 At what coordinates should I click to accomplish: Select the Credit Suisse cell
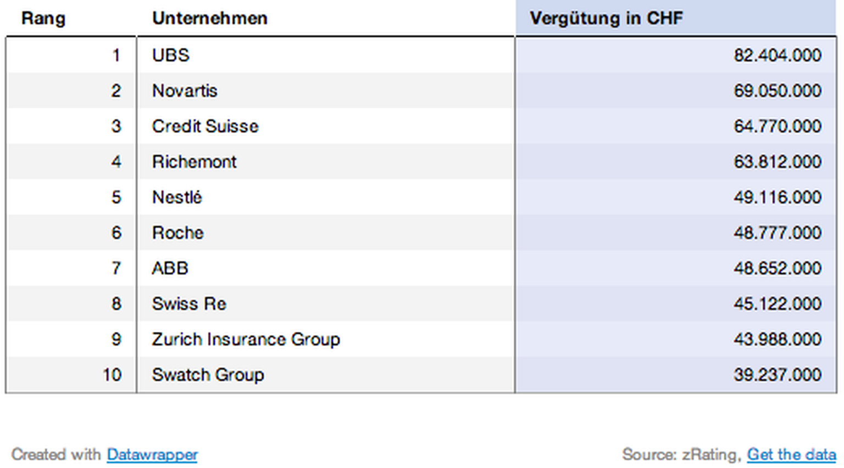tap(205, 126)
